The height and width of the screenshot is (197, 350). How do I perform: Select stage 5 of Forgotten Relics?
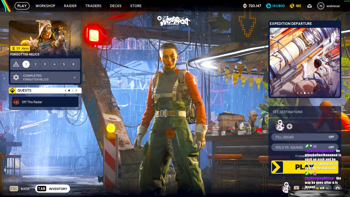tap(64, 64)
